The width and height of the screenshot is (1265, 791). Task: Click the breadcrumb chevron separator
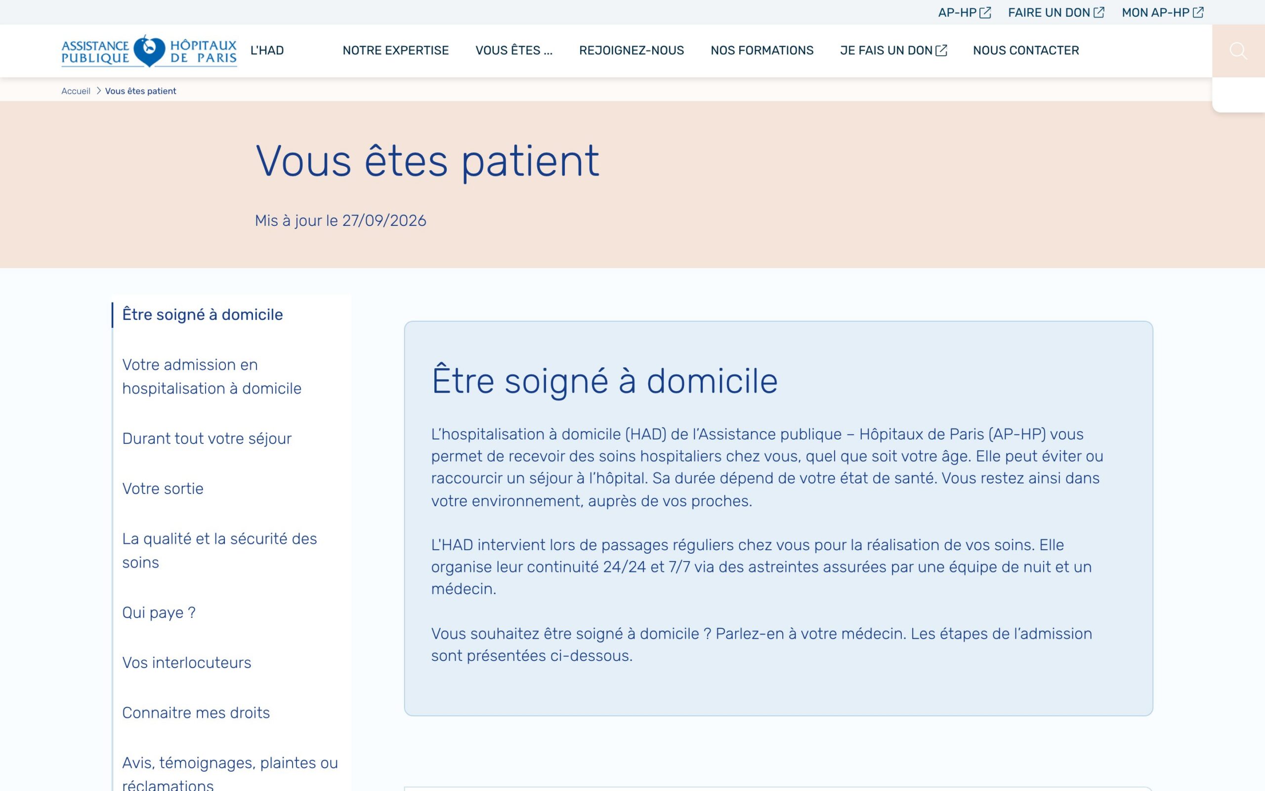98,91
